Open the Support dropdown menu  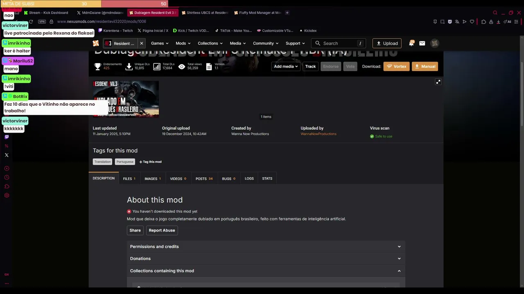click(295, 43)
